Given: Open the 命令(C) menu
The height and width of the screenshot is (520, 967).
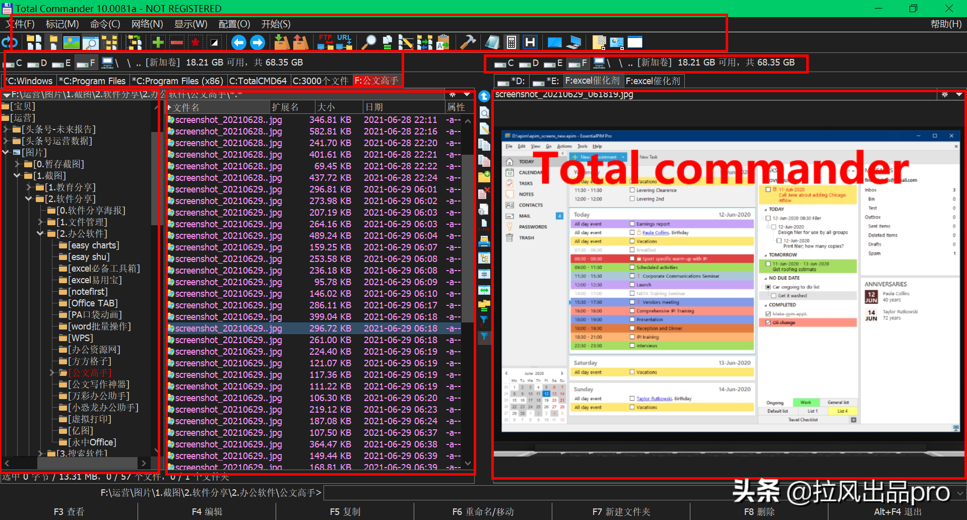Looking at the screenshot, I should (105, 24).
